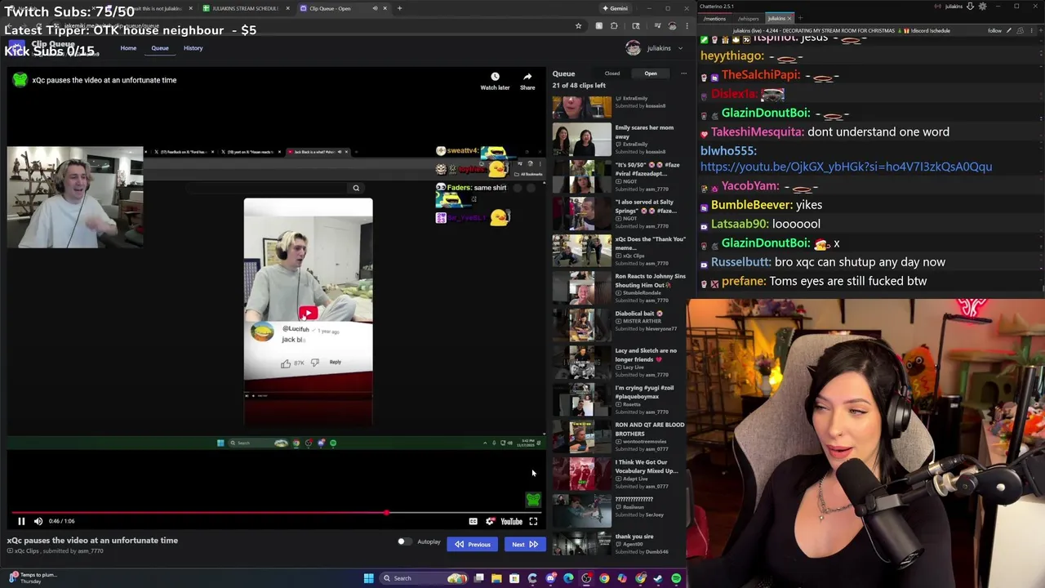Image resolution: width=1045 pixels, height=588 pixels.
Task: Open the YouTube link posted by blwho555
Action: (x=846, y=167)
